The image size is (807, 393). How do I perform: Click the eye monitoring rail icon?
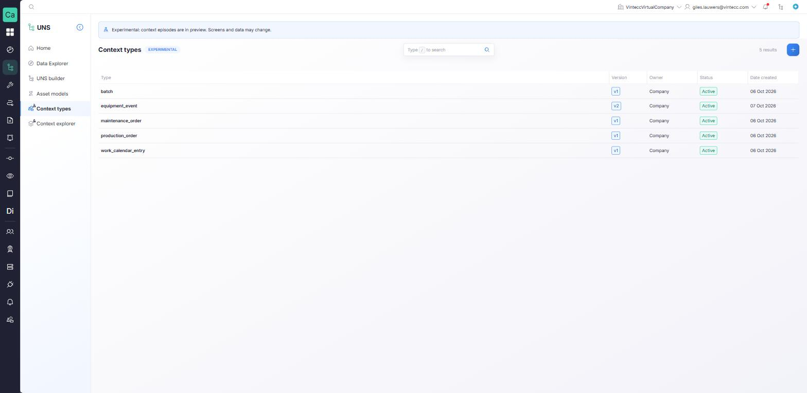tap(10, 176)
